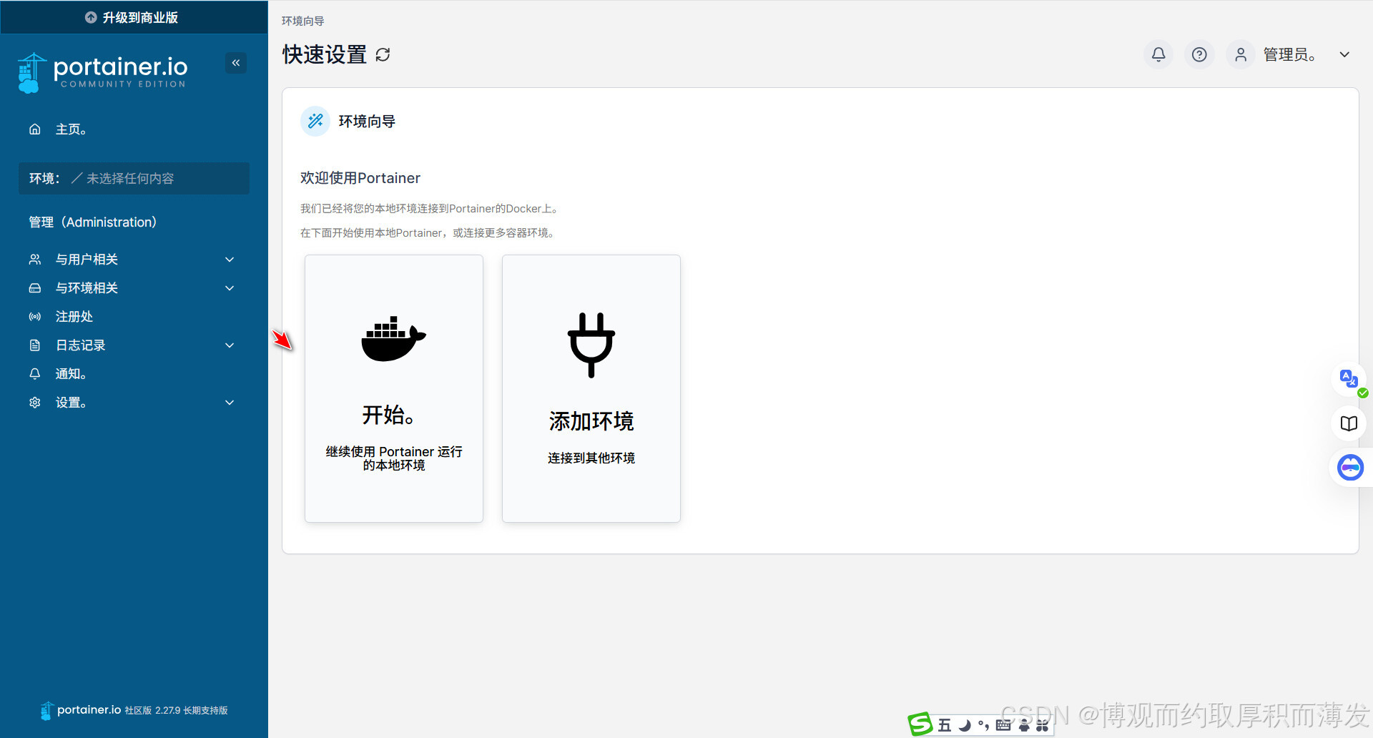Click the plug icon on 添加环境 card
1373x738 pixels.
[591, 345]
